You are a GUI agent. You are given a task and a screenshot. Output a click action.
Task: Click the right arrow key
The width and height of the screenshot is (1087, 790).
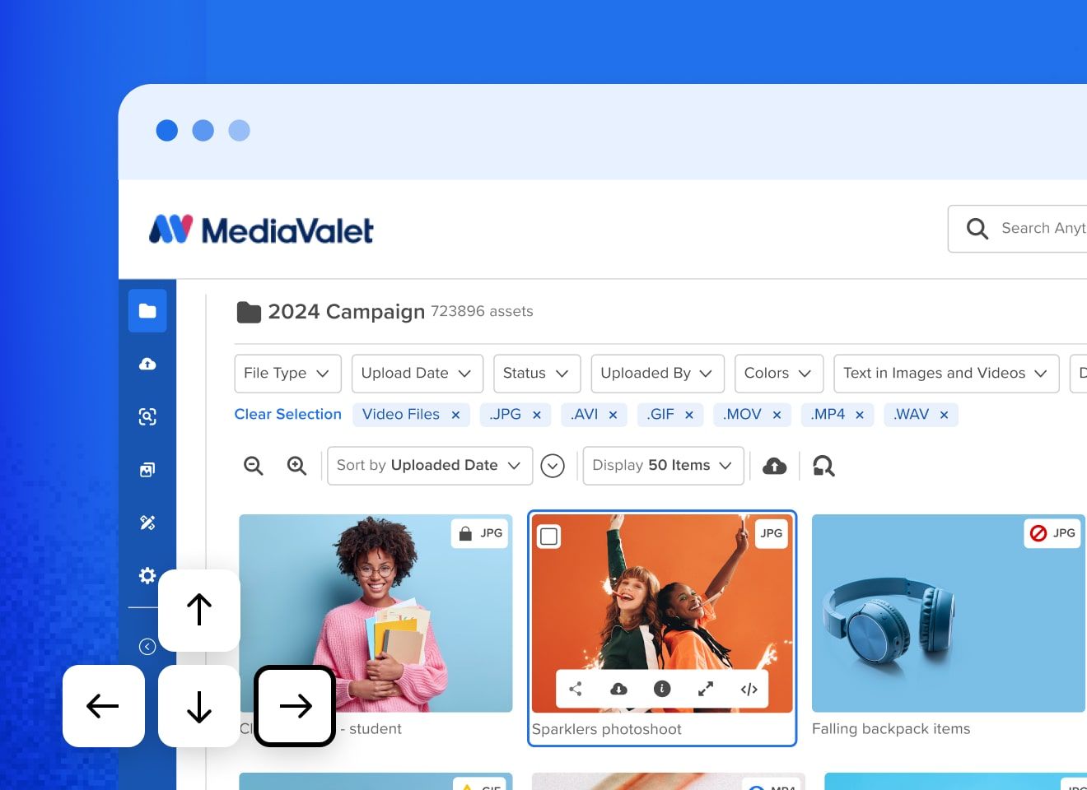pos(295,706)
